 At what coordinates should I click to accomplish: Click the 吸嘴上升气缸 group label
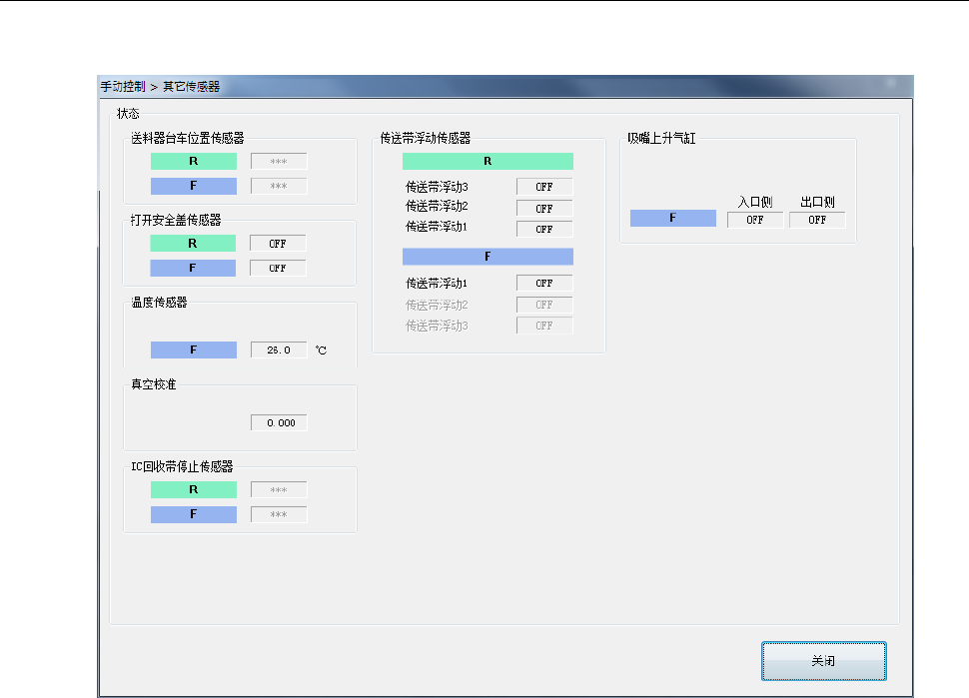[x=661, y=139]
